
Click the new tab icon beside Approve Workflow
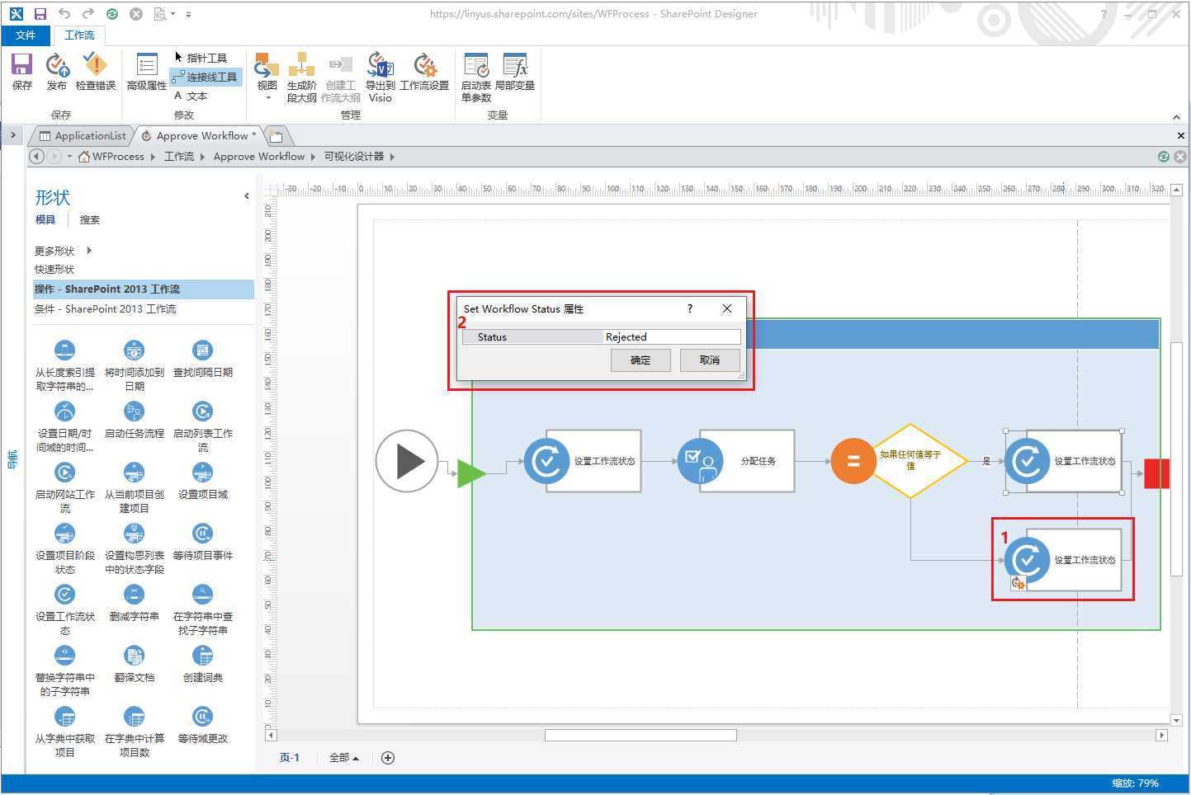point(276,136)
